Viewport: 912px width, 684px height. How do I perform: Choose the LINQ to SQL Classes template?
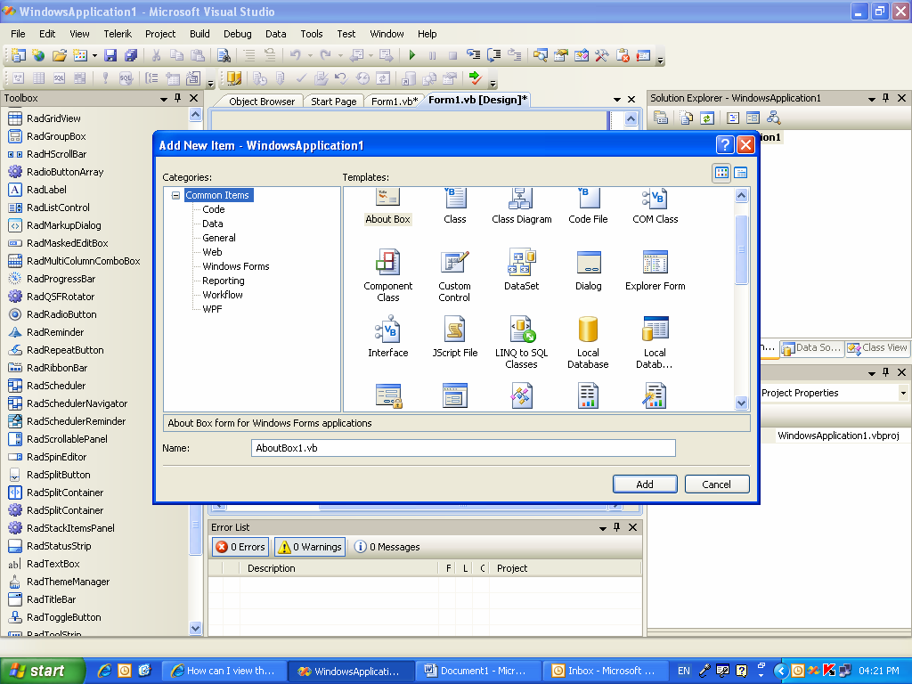[521, 343]
